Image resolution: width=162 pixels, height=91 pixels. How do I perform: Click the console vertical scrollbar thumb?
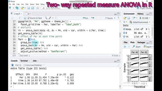120,86
